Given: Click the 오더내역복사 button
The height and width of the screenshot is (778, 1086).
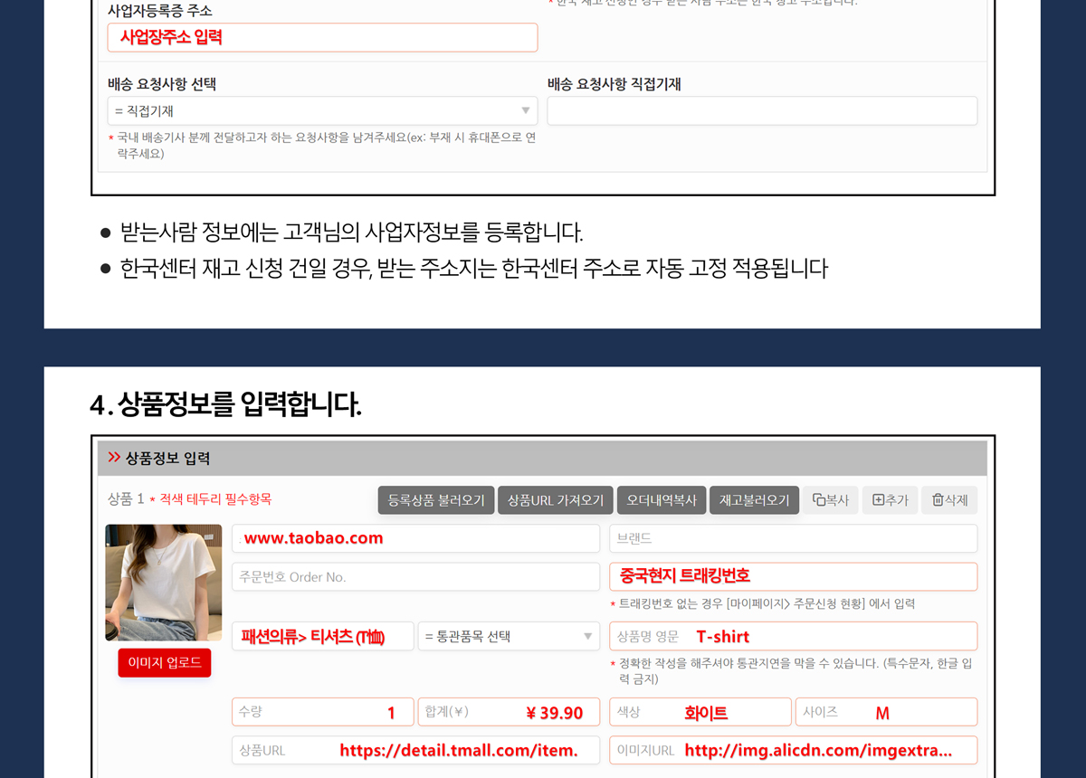Looking at the screenshot, I should click(x=662, y=500).
